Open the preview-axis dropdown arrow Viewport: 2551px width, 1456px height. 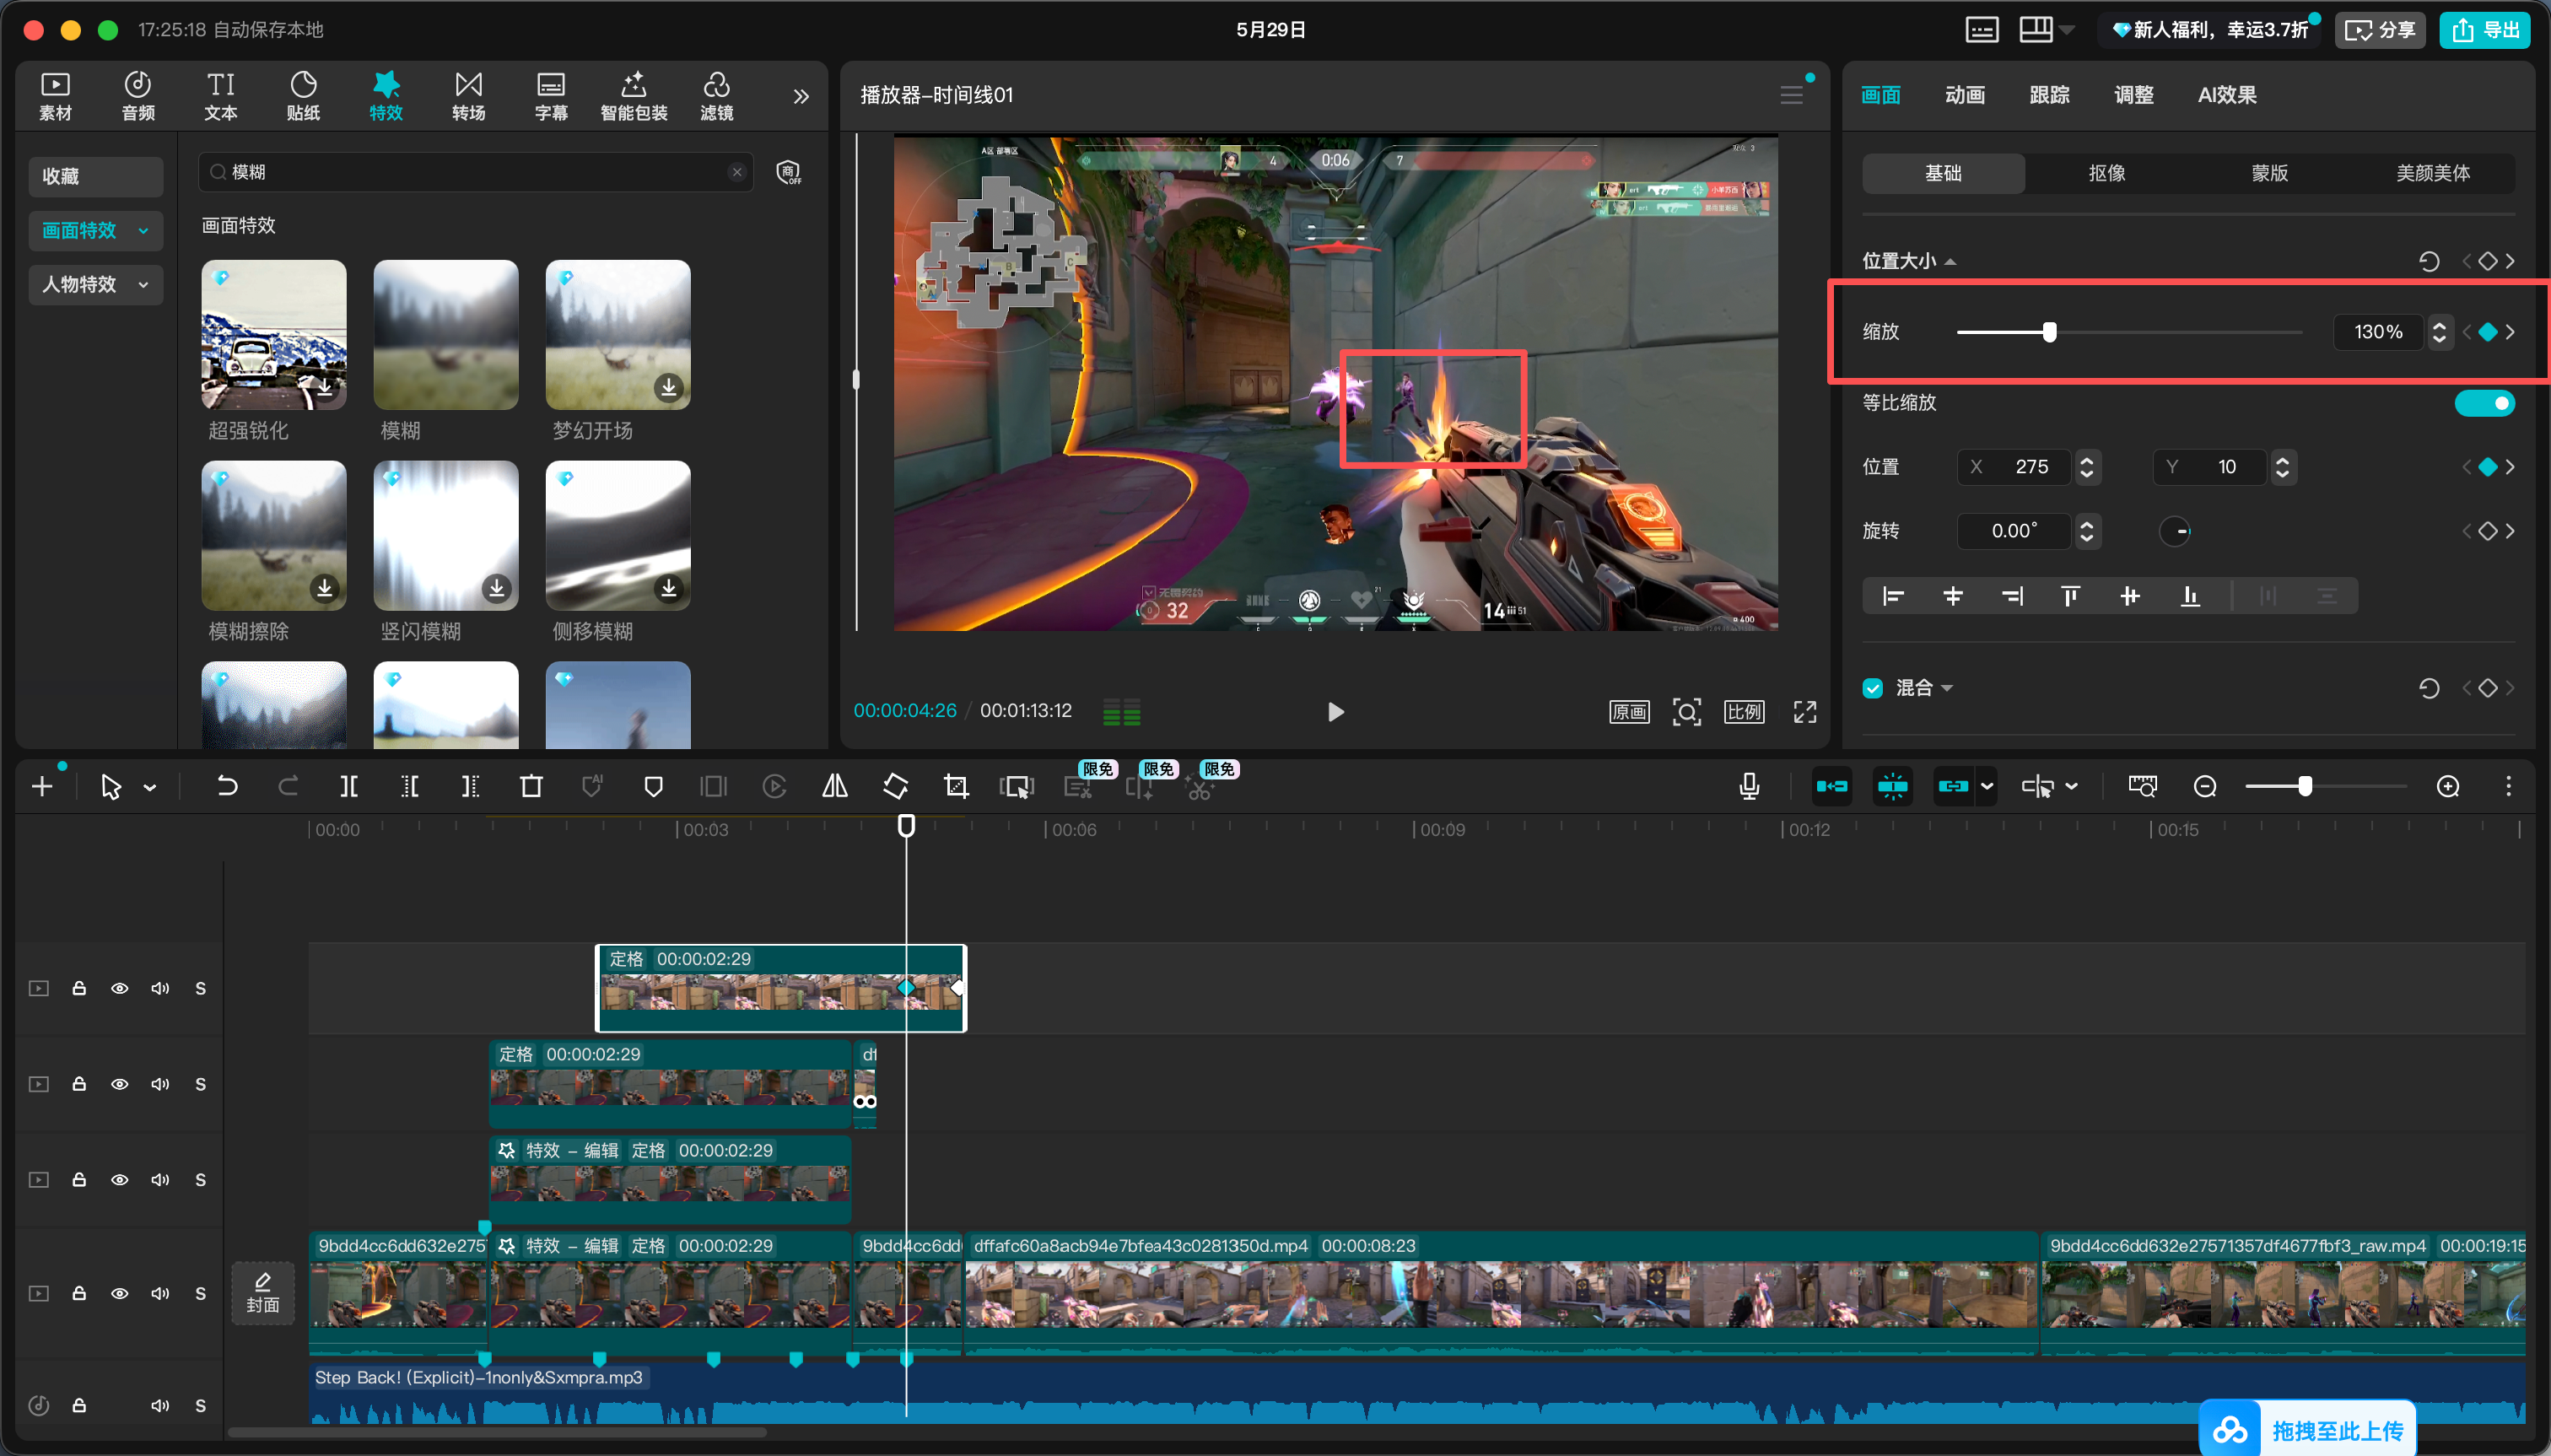pos(2072,787)
